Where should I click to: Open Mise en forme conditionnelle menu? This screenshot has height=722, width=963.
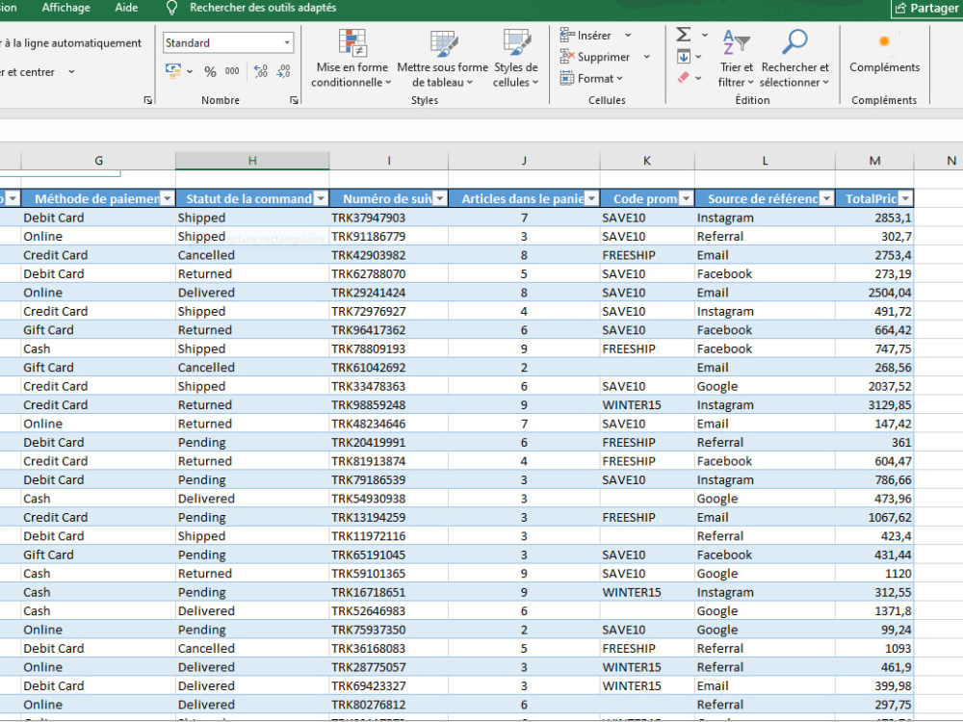coord(351,59)
